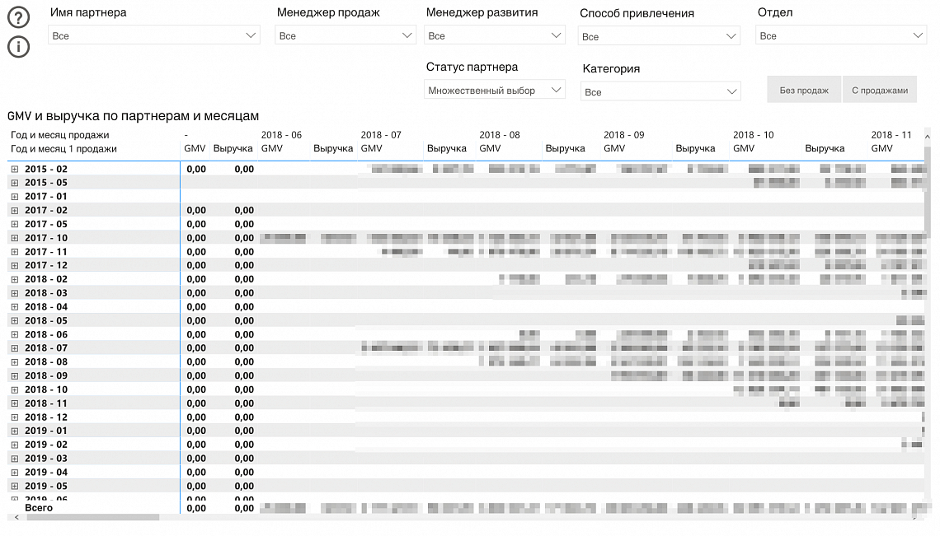Viewport: 940px width, 536px height.
Task: Click plus icon beside 2019 - 04
Action: [14, 473]
